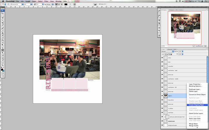The image size is (209, 130).
Task: Open the warped text icon in options bar
Action: tap(71, 4)
